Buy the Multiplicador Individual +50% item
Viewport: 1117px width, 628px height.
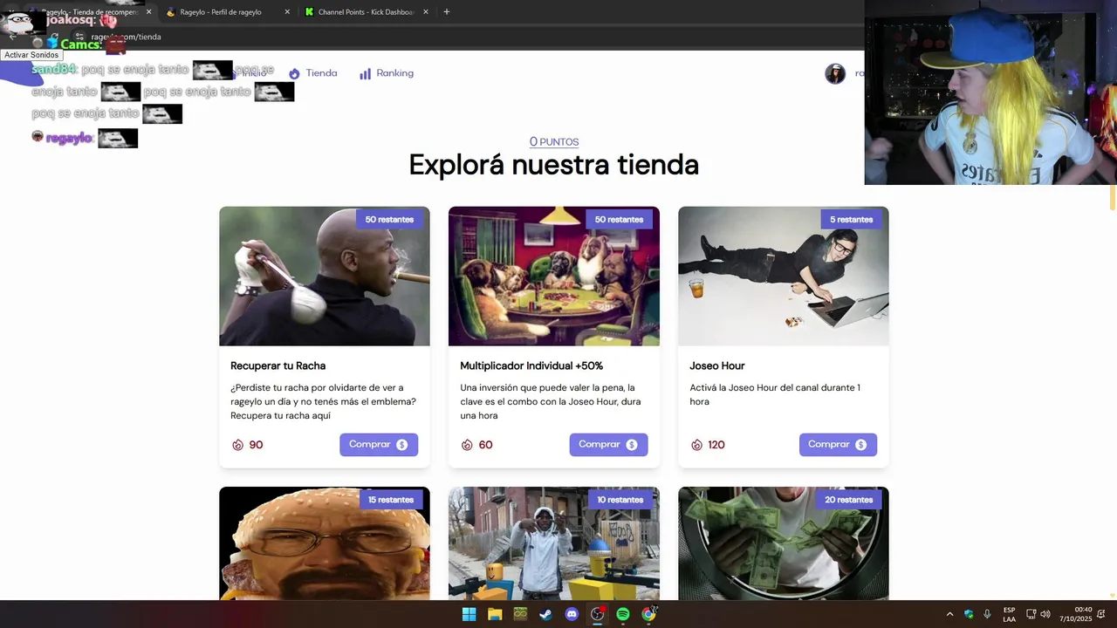pos(608,445)
